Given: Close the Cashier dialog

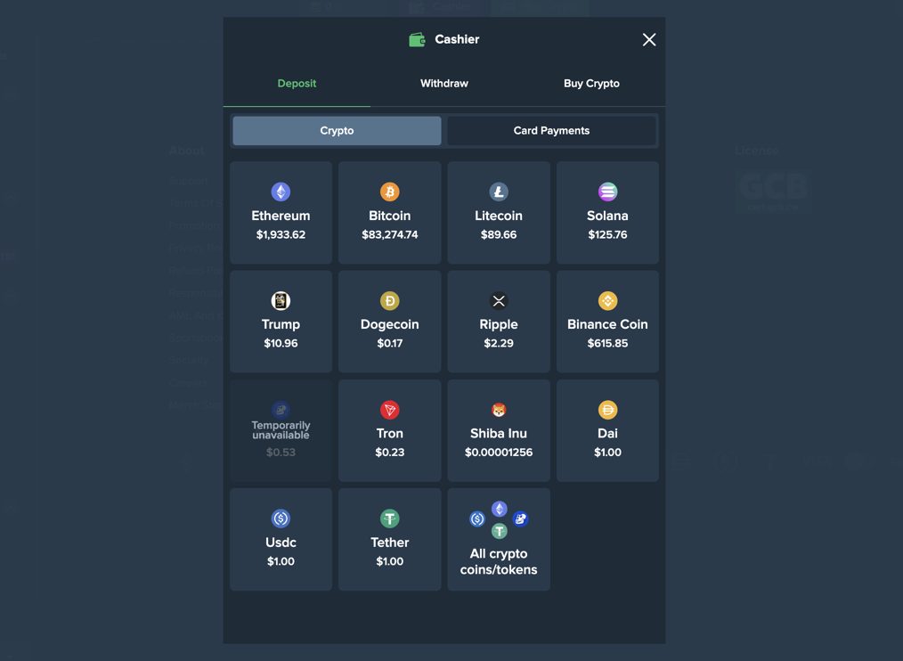Looking at the screenshot, I should [x=649, y=40].
